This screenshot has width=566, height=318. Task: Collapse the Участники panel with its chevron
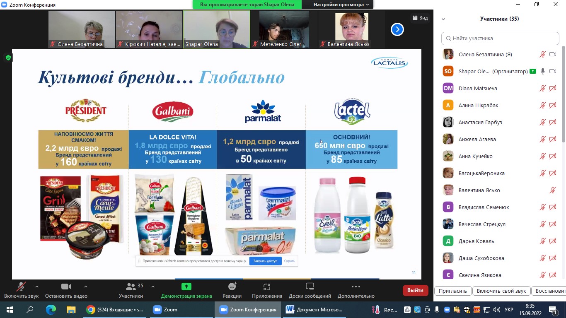(x=443, y=19)
